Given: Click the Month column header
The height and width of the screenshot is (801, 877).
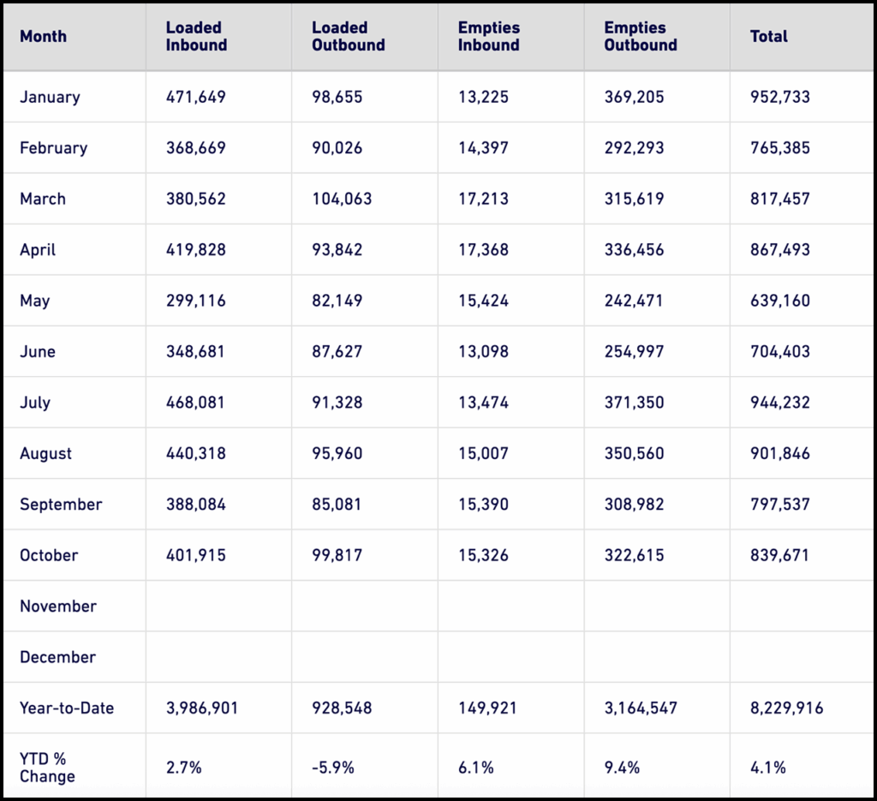Looking at the screenshot, I should point(43,37).
